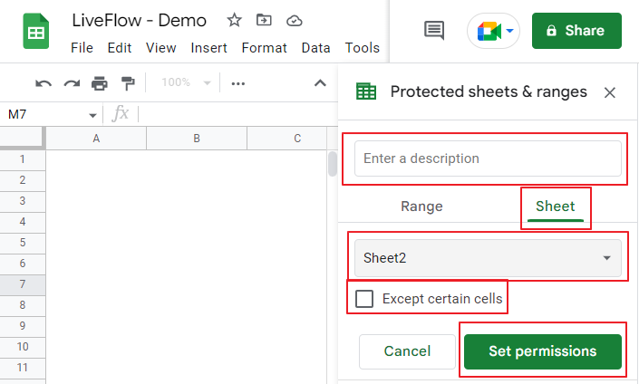
Task: Open the Data menu
Action: pyautogui.click(x=315, y=48)
